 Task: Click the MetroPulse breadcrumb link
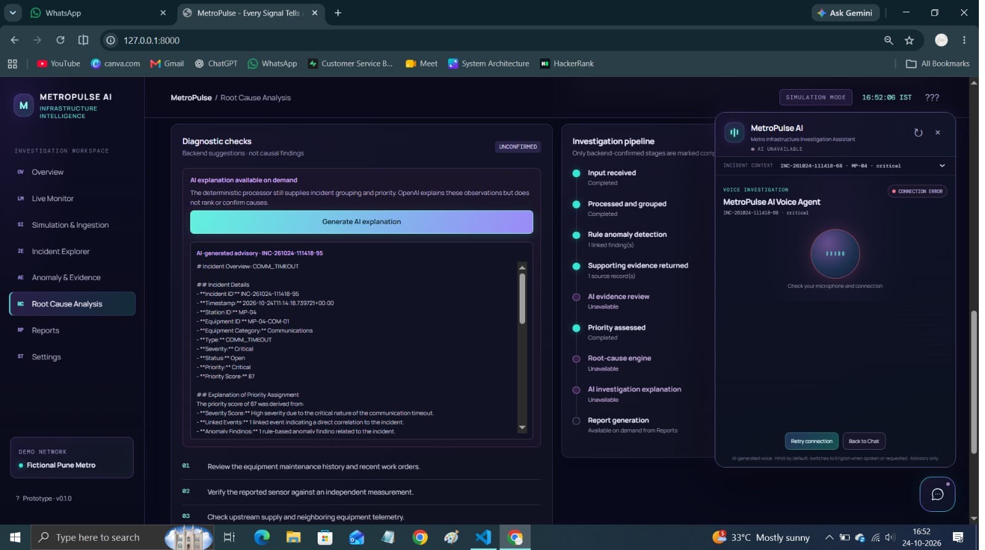coord(191,98)
